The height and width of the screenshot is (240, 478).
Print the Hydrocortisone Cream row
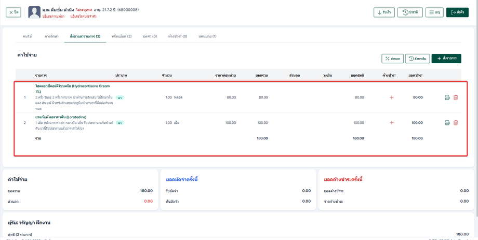447,97
